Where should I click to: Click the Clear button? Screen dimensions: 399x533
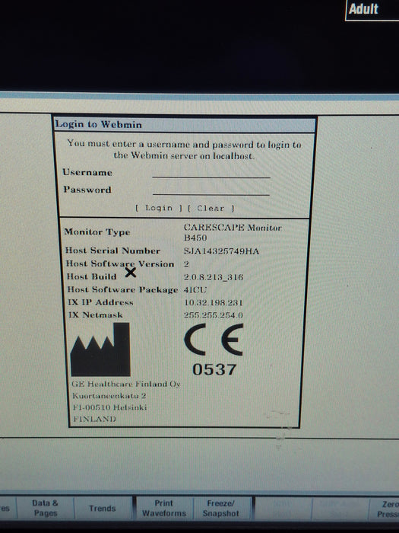tap(211, 208)
